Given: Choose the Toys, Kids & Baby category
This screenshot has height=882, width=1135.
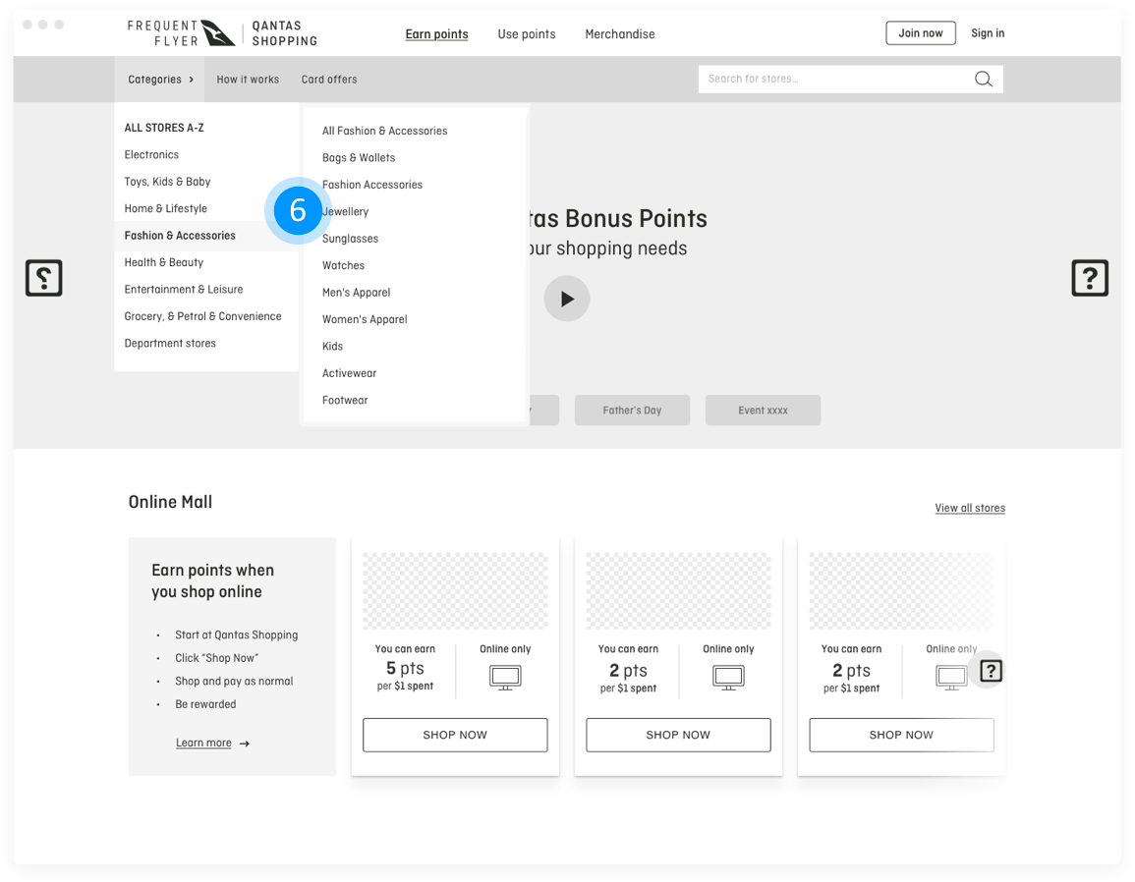Looking at the screenshot, I should tap(167, 182).
